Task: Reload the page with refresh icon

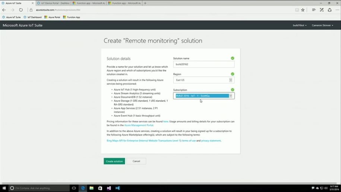Action: [20, 10]
